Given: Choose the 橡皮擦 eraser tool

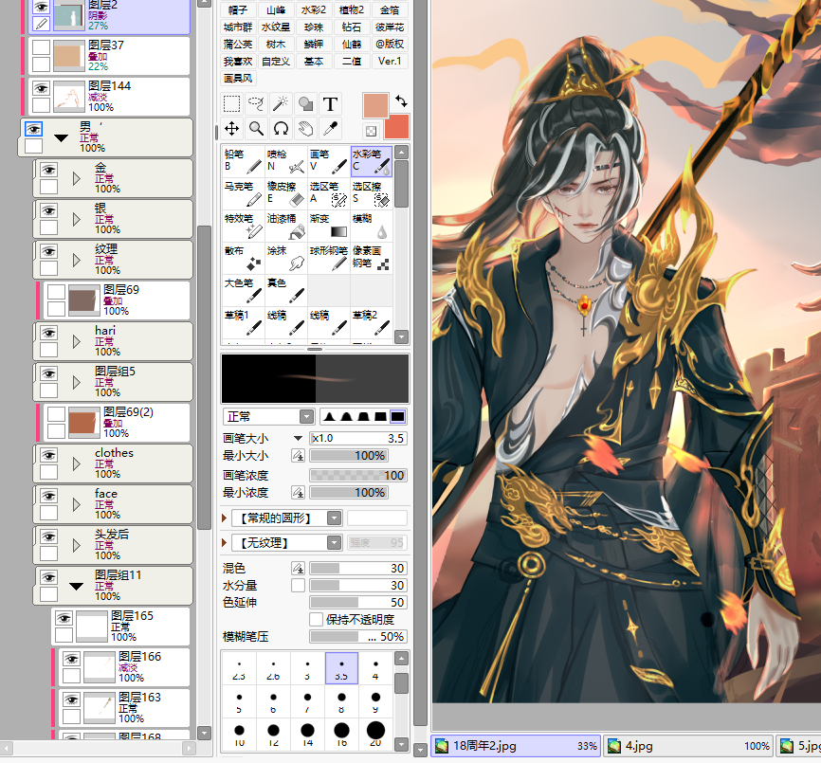Looking at the screenshot, I should [x=286, y=193].
